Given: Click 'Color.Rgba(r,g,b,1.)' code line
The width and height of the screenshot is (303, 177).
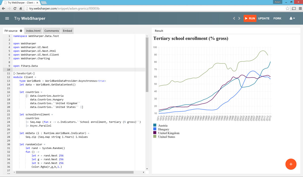Looking at the screenshot, I should coord(47,167).
